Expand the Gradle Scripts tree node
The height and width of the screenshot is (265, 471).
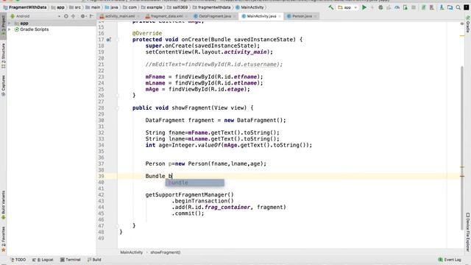click(10, 29)
